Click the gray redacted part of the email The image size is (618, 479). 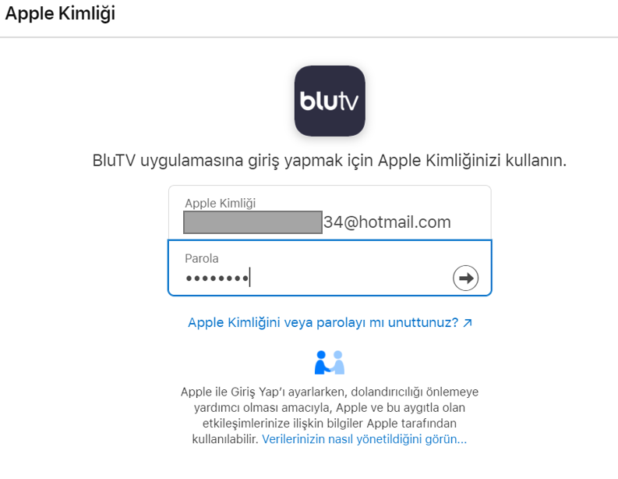(x=252, y=222)
